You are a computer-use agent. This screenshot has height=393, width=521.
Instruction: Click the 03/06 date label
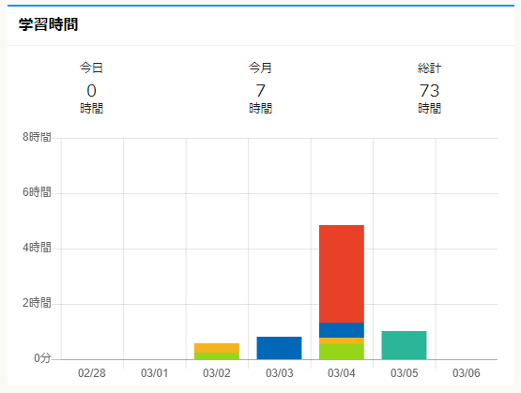pos(467,373)
